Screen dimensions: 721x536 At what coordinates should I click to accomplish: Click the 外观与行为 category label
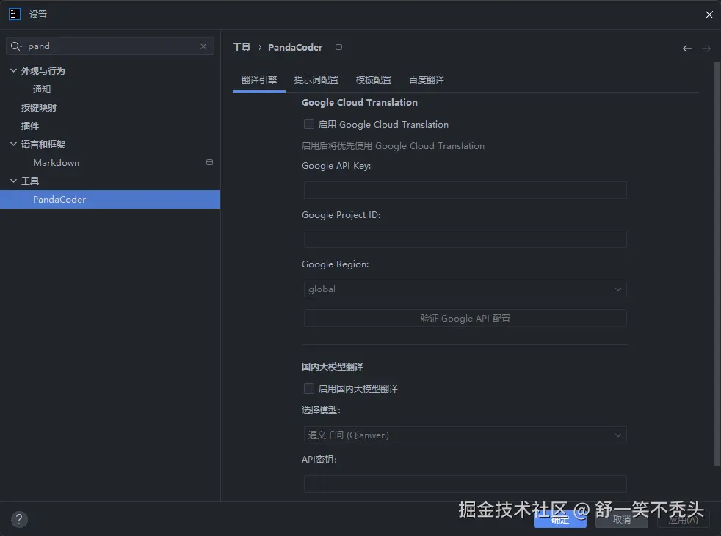point(43,70)
